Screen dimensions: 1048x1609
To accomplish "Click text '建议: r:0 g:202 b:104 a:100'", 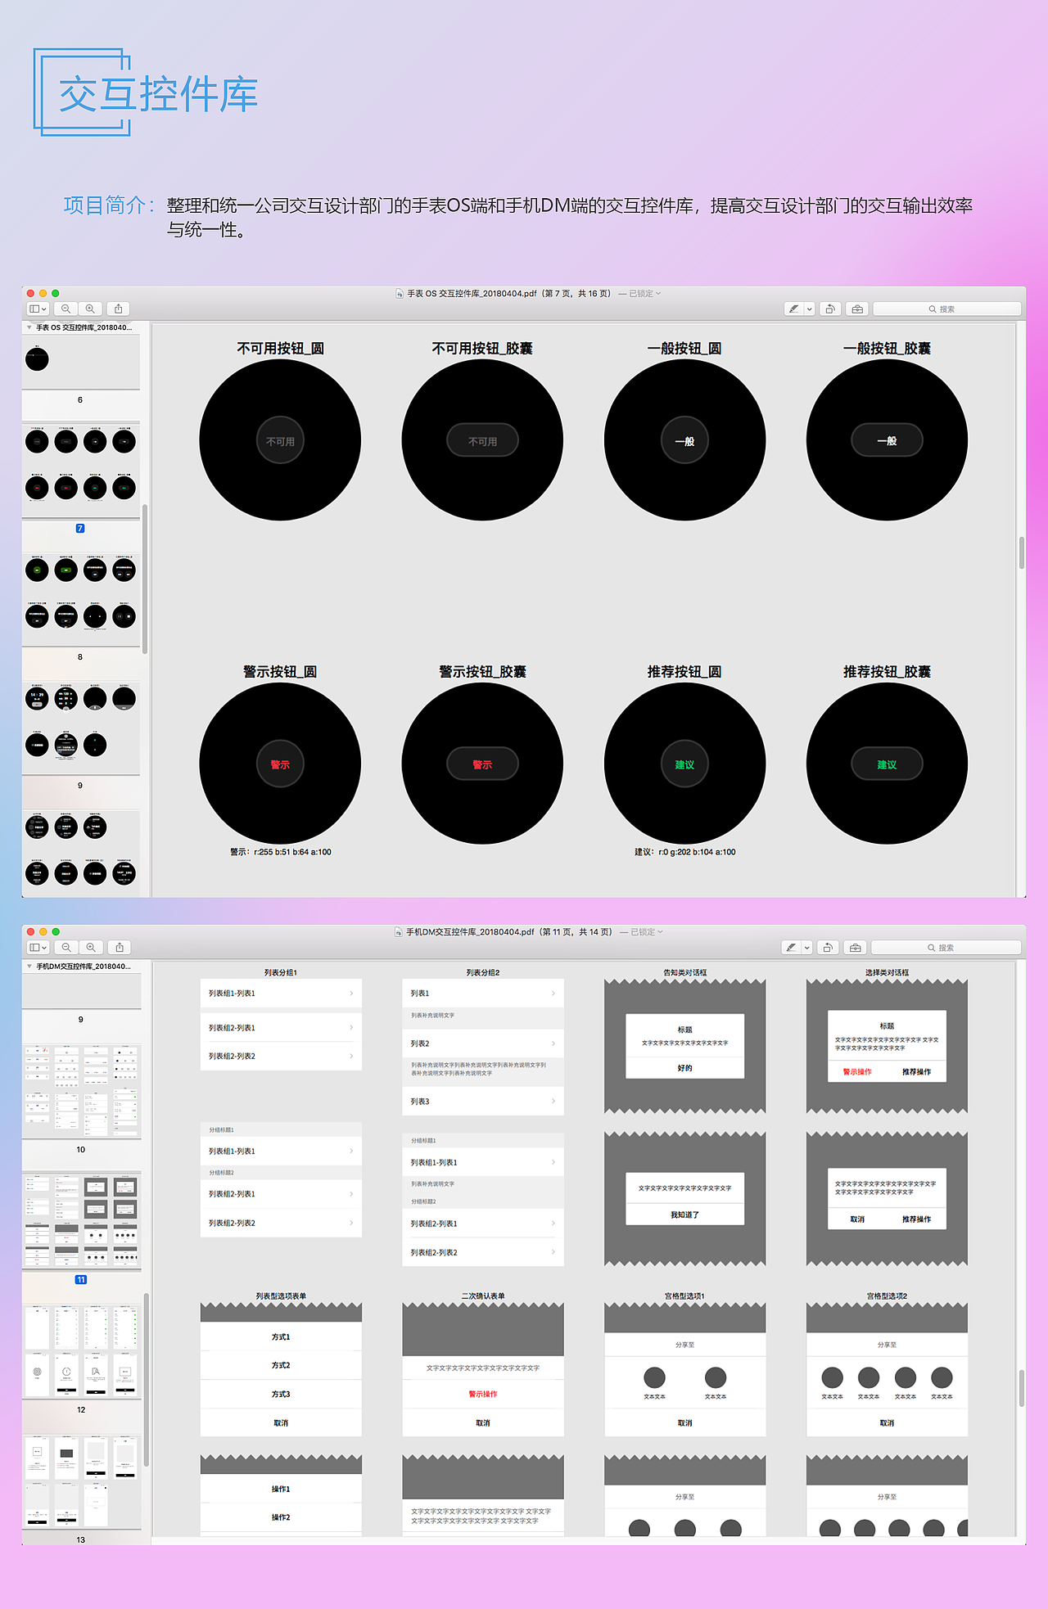I will (685, 852).
